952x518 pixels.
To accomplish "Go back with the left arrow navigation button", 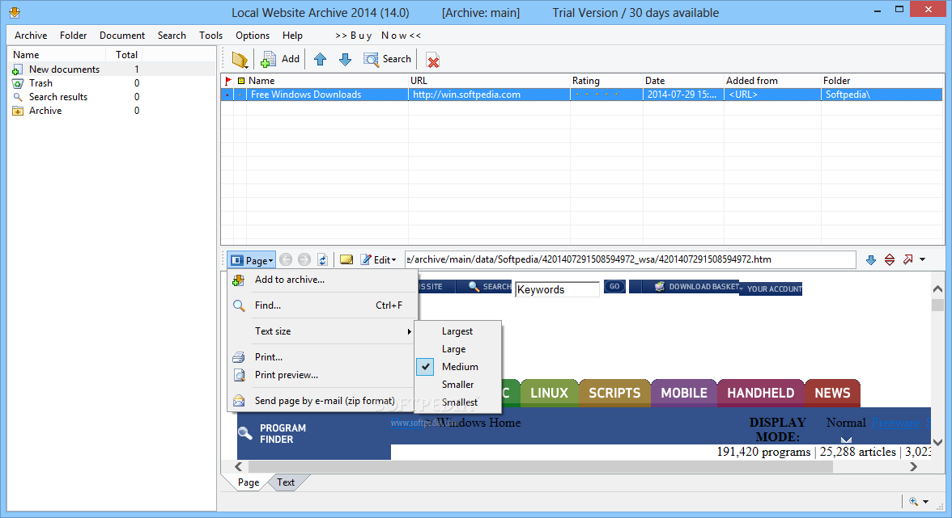I will pyautogui.click(x=286, y=260).
